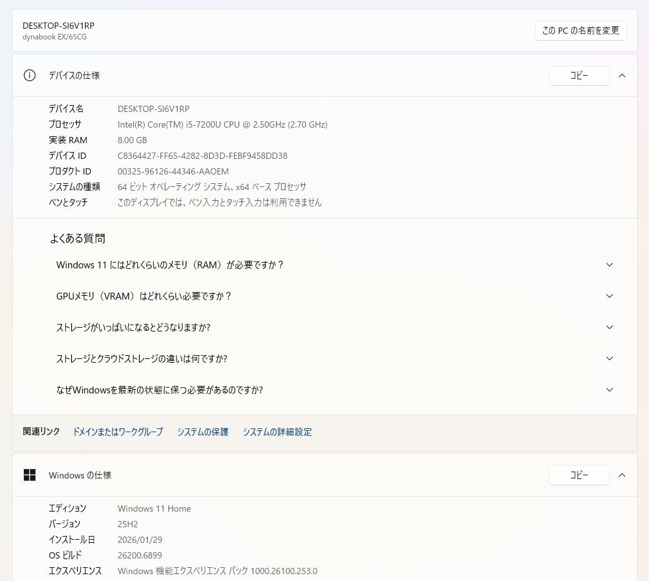The image size is (649, 581).
Task: Click the よくある質問 heading
Action: (x=78, y=239)
